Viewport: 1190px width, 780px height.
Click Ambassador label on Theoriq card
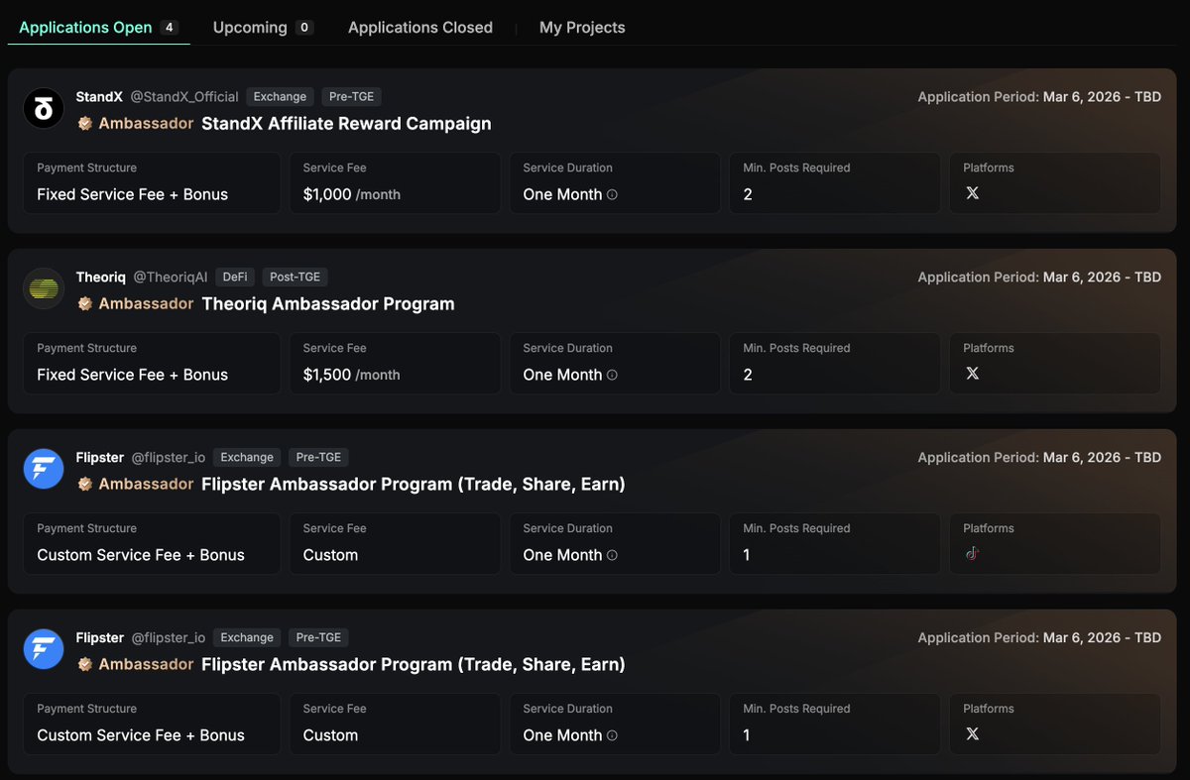(x=146, y=304)
